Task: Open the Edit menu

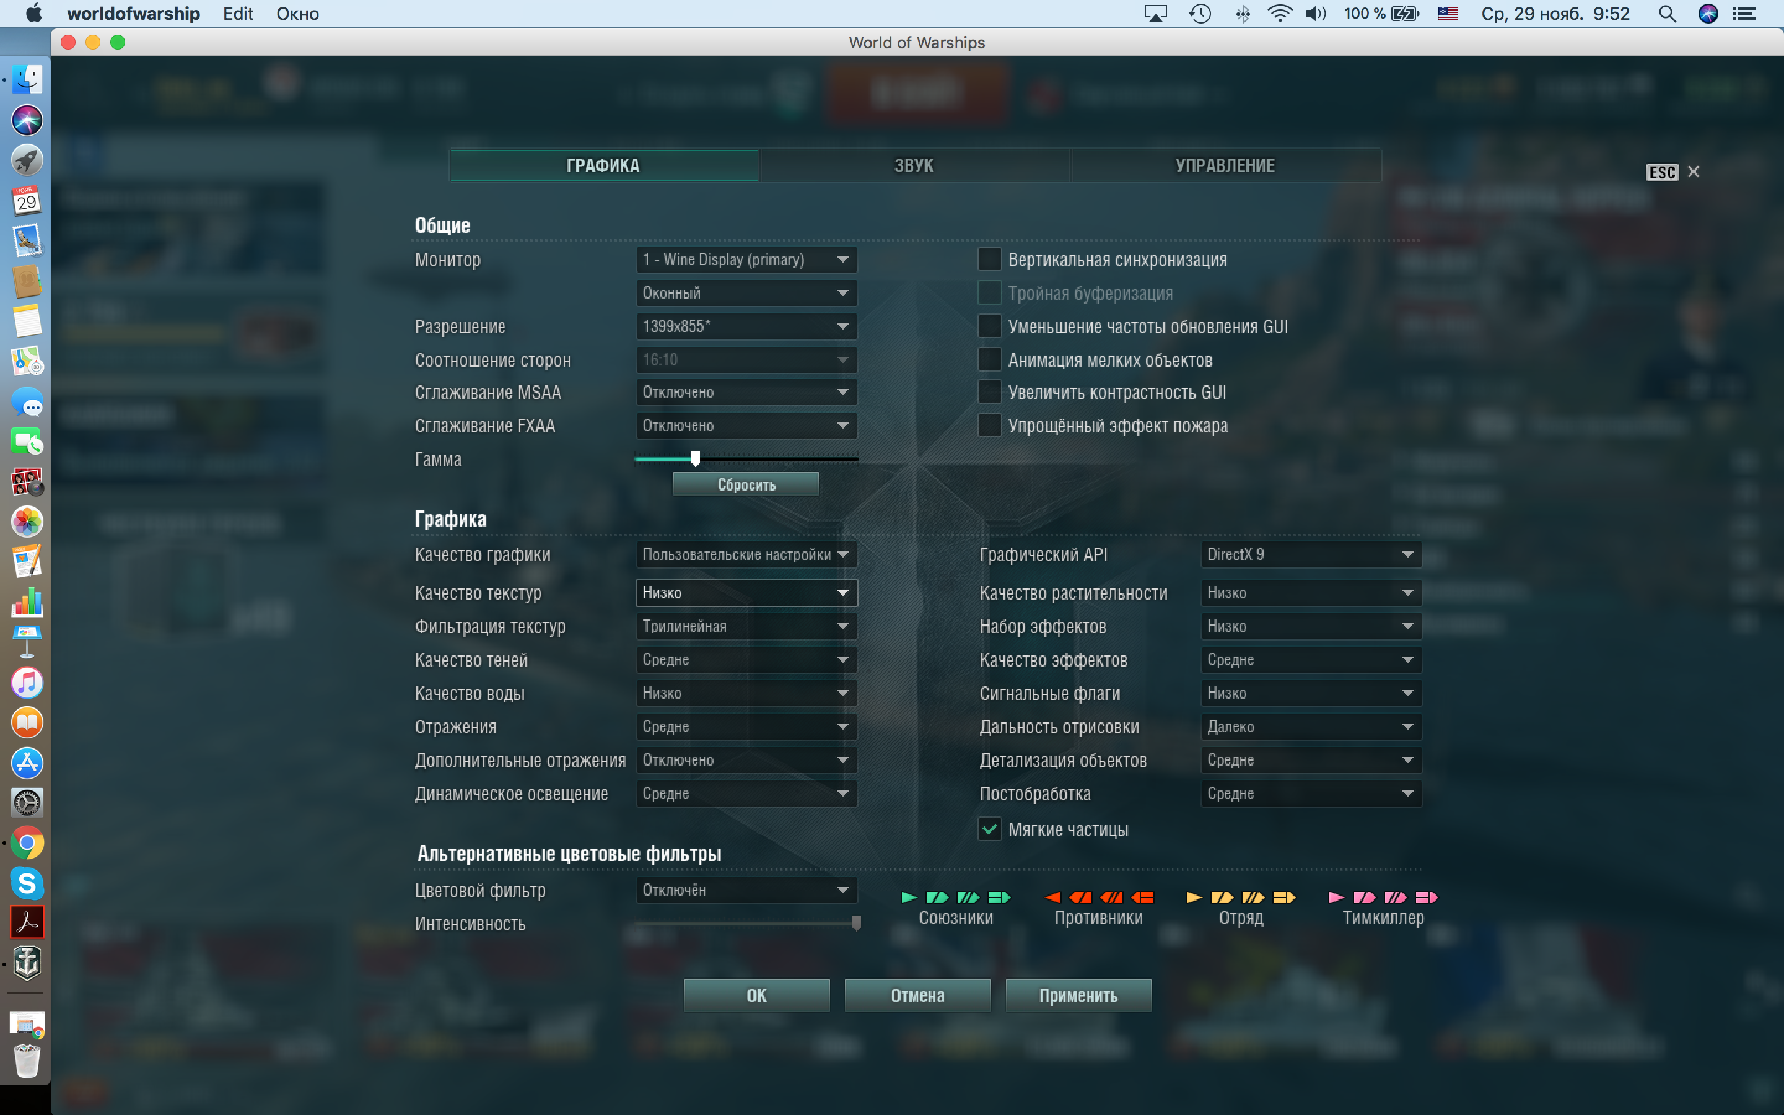Action: point(238,14)
